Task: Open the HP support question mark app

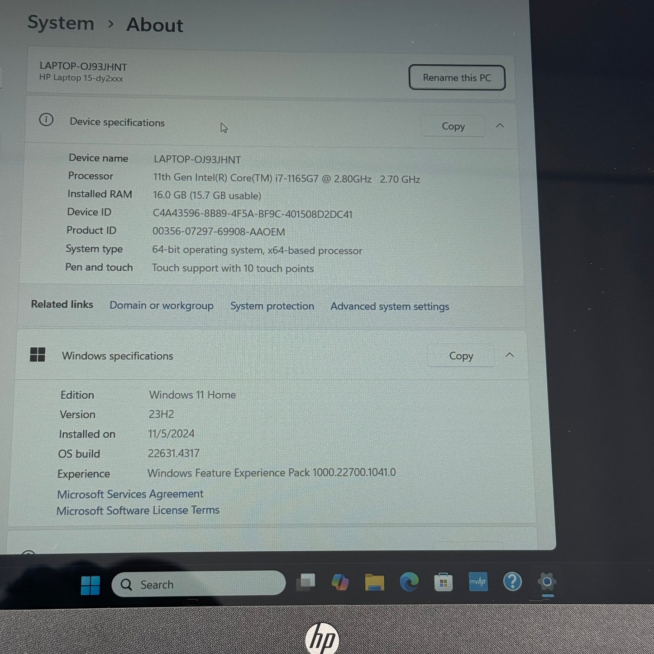Action: pyautogui.click(x=512, y=582)
